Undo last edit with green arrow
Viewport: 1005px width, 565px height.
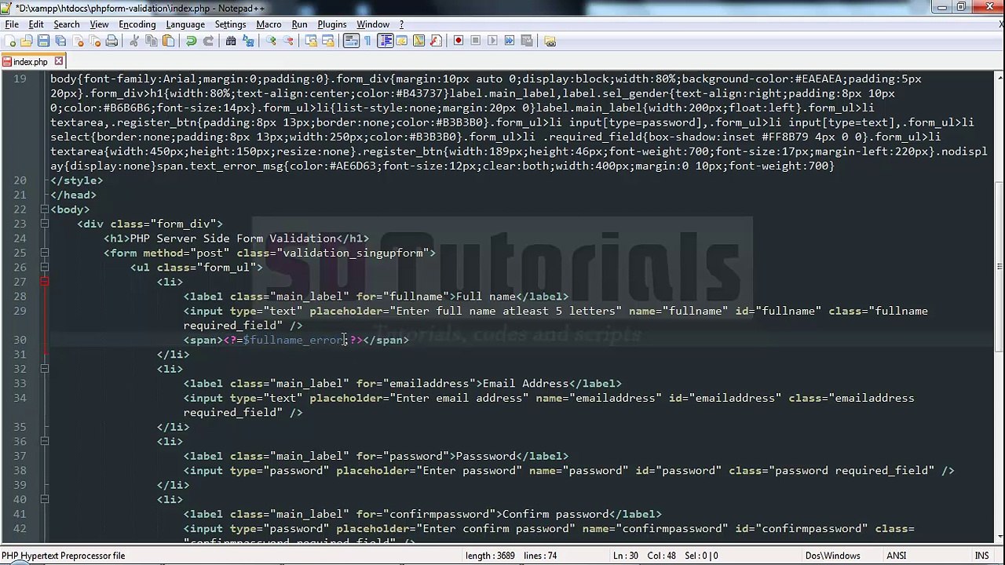tap(191, 41)
